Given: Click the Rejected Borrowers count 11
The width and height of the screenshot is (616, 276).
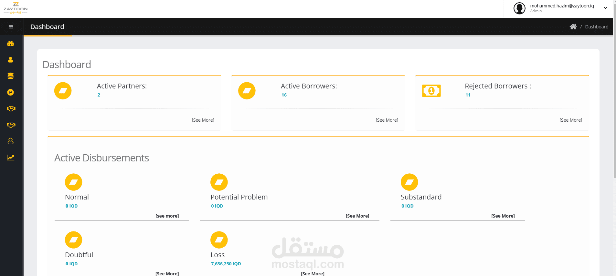Looking at the screenshot, I should pos(468,95).
